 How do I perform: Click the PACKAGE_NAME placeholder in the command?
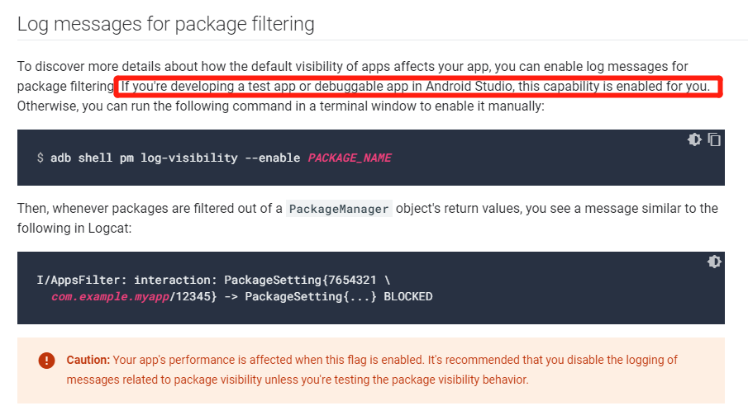[350, 158]
